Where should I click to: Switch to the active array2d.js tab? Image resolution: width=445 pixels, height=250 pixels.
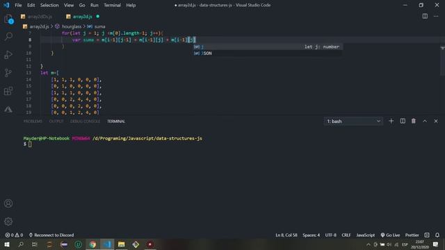82,17
